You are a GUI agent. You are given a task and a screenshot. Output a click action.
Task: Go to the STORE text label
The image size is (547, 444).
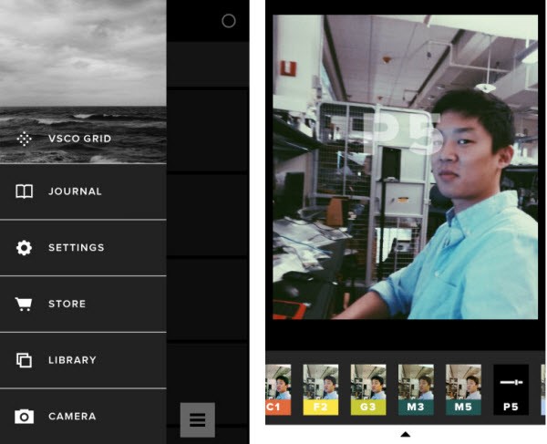pos(67,304)
